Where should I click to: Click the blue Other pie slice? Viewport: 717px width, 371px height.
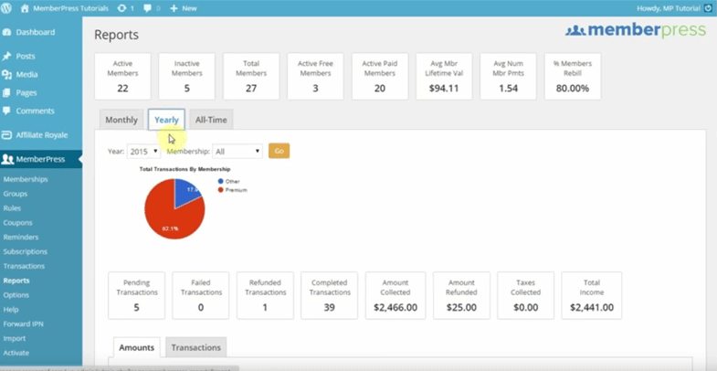pyautogui.click(x=185, y=190)
